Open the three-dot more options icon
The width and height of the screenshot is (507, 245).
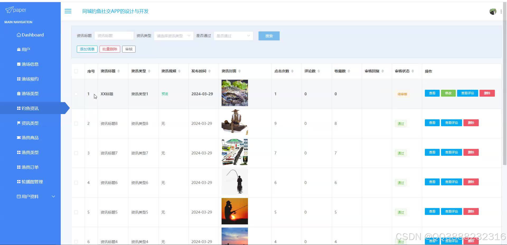(x=501, y=11)
